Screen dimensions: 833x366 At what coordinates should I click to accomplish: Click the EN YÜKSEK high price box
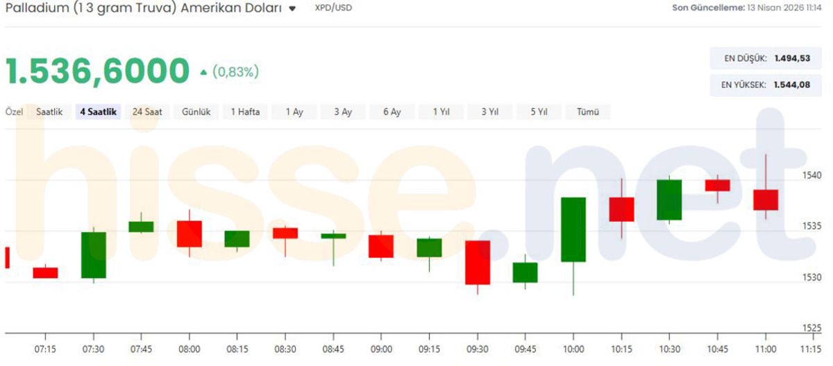point(763,85)
